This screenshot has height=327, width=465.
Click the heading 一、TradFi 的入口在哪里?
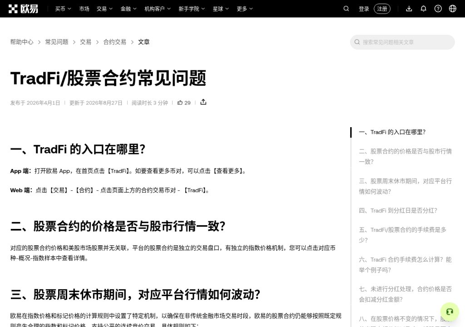(78, 149)
